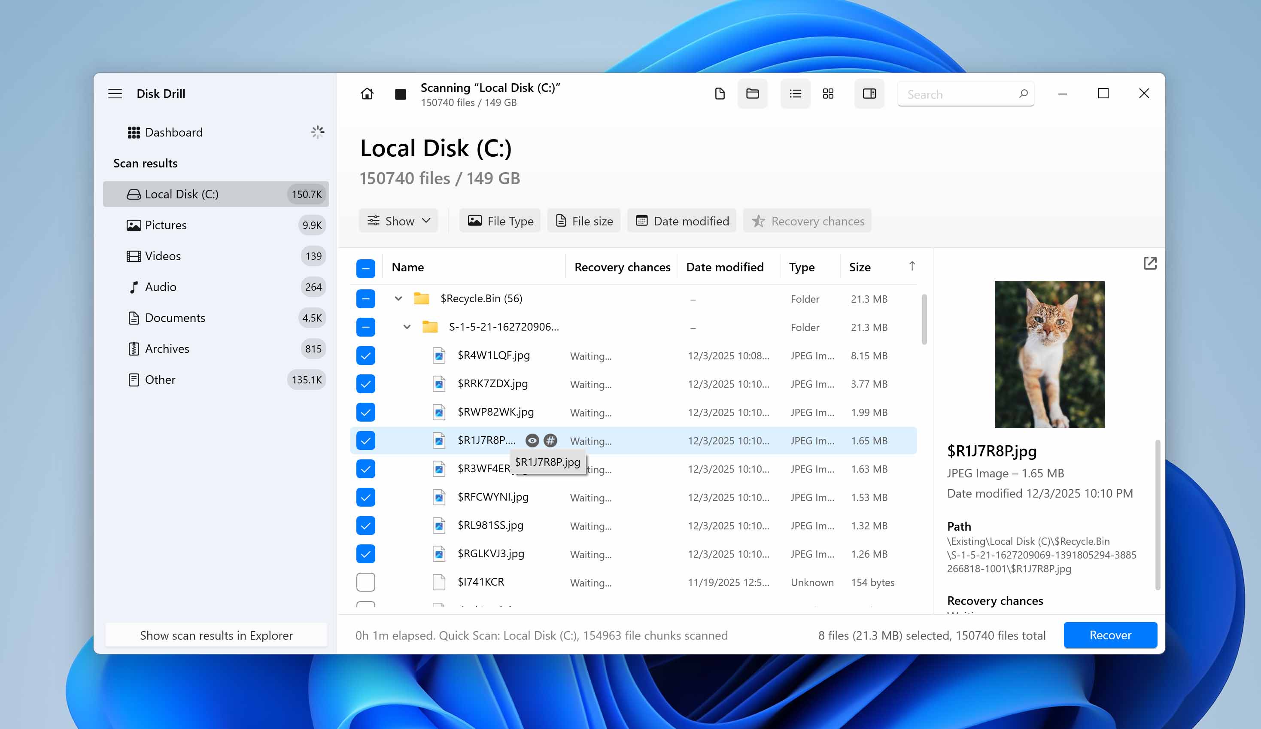Open preview in new window via external link icon
The width and height of the screenshot is (1261, 729).
coord(1150,263)
